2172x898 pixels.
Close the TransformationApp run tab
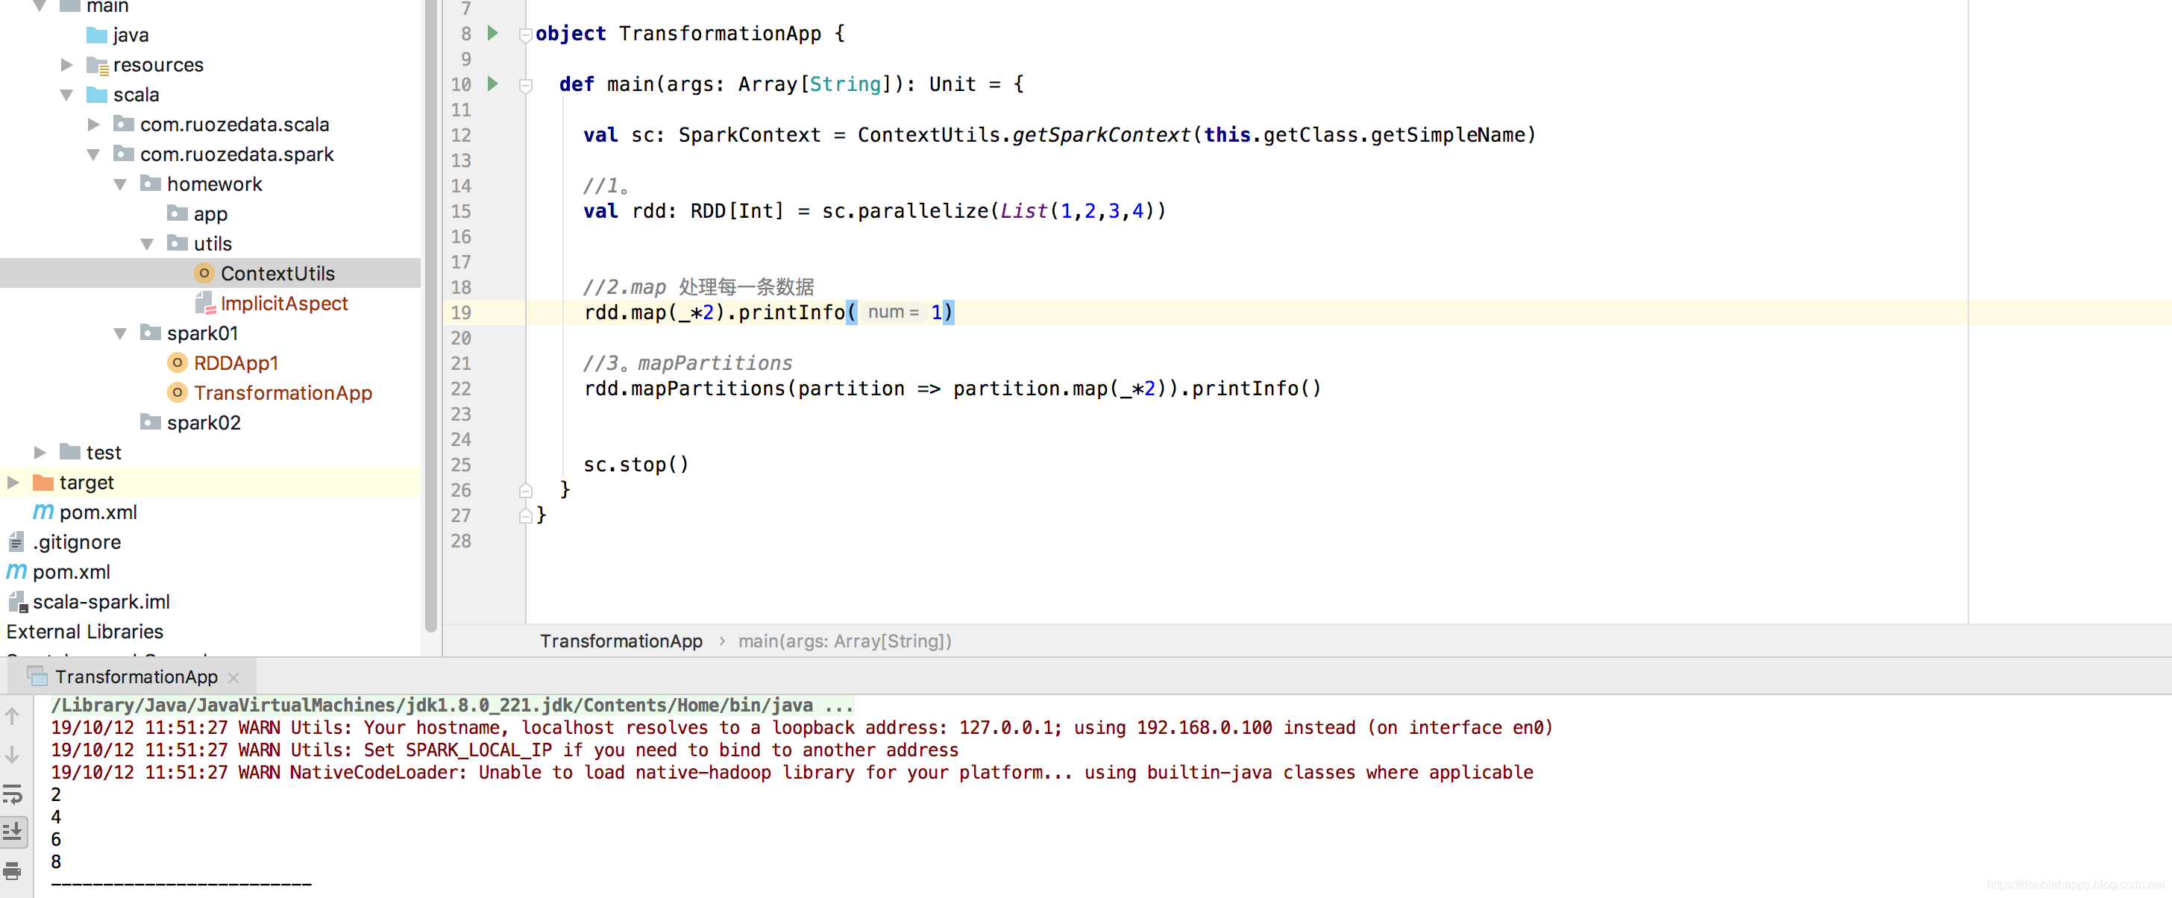coord(234,677)
